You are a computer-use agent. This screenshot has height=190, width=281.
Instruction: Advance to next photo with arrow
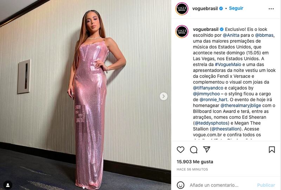163,96
